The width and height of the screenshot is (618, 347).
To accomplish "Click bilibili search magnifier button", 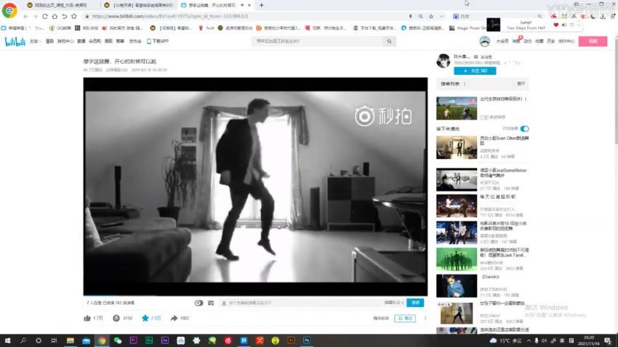I will [x=389, y=41].
